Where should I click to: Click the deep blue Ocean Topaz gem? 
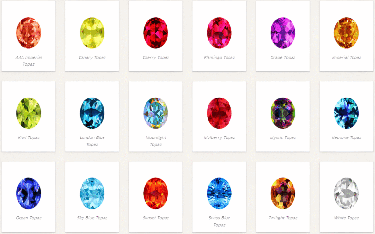[x=28, y=193]
